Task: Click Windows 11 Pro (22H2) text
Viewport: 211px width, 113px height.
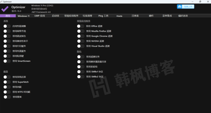Action: click(x=42, y=6)
